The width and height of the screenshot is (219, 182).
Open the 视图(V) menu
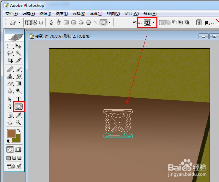[x=114, y=14]
